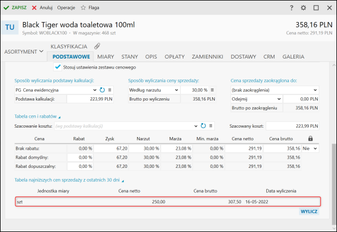
Task: Edit Cena brutto 358,16 in Brak rabatu row
Action: (282, 149)
